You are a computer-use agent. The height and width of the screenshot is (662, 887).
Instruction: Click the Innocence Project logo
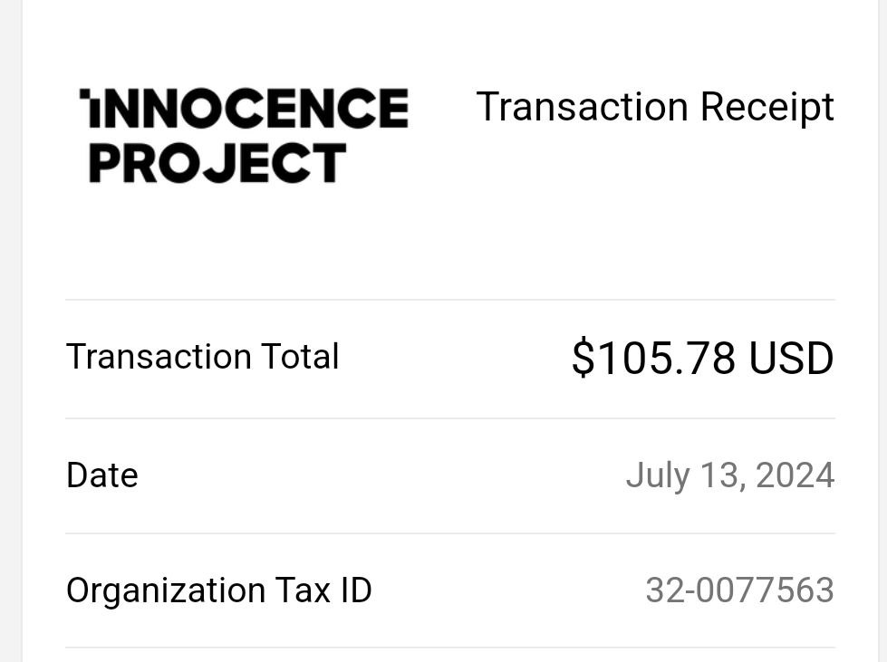pos(244,135)
